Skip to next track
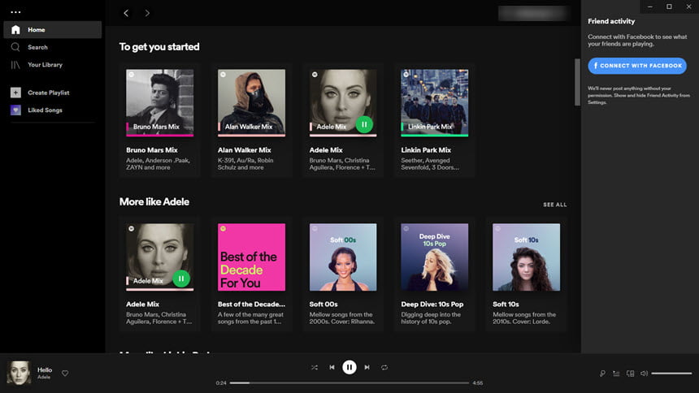 [x=367, y=368]
